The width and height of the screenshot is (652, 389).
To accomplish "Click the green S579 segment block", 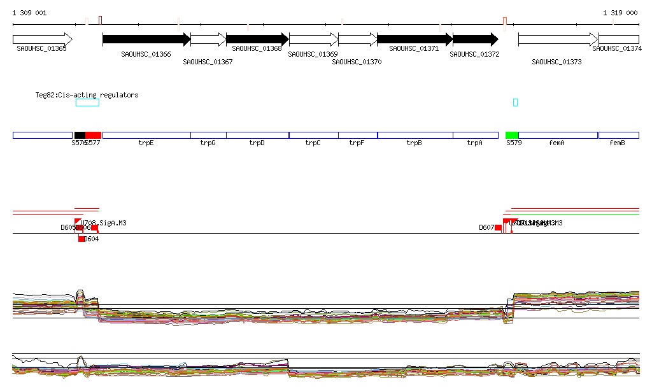I will coord(512,135).
